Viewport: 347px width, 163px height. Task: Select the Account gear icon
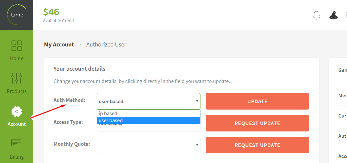click(17, 112)
